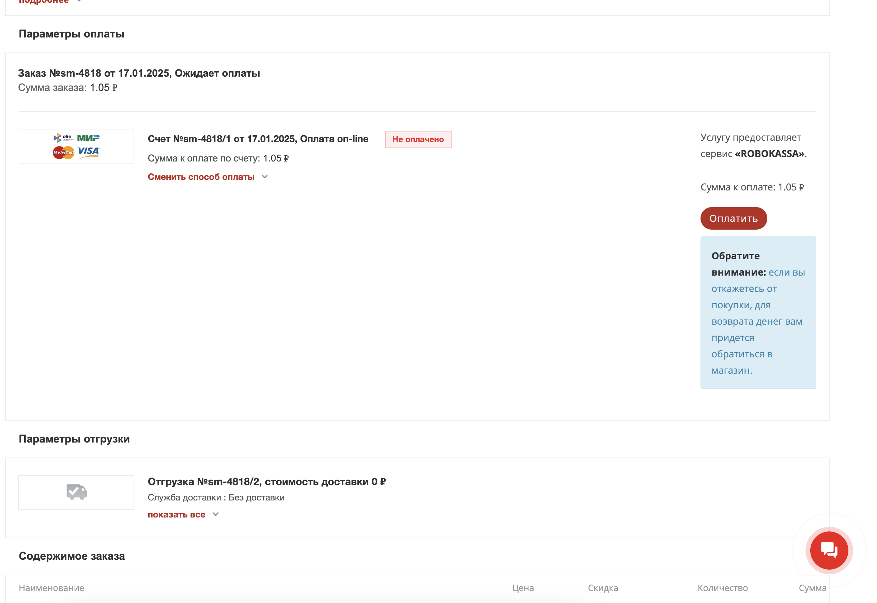Click the СБП payment logo

[x=63, y=138]
